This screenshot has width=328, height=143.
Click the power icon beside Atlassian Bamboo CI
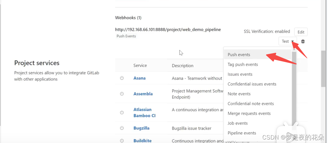[122, 113]
